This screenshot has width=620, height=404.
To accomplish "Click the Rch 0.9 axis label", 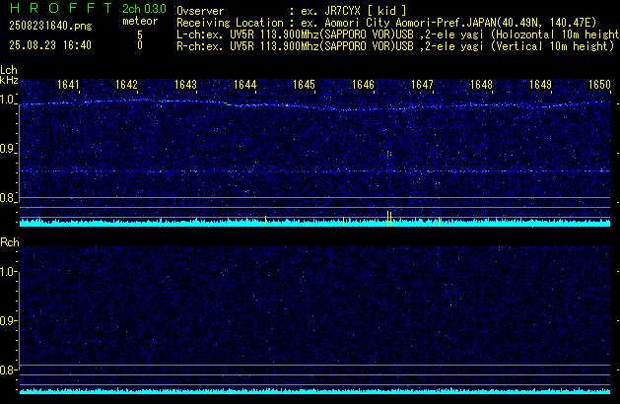I will [7, 320].
